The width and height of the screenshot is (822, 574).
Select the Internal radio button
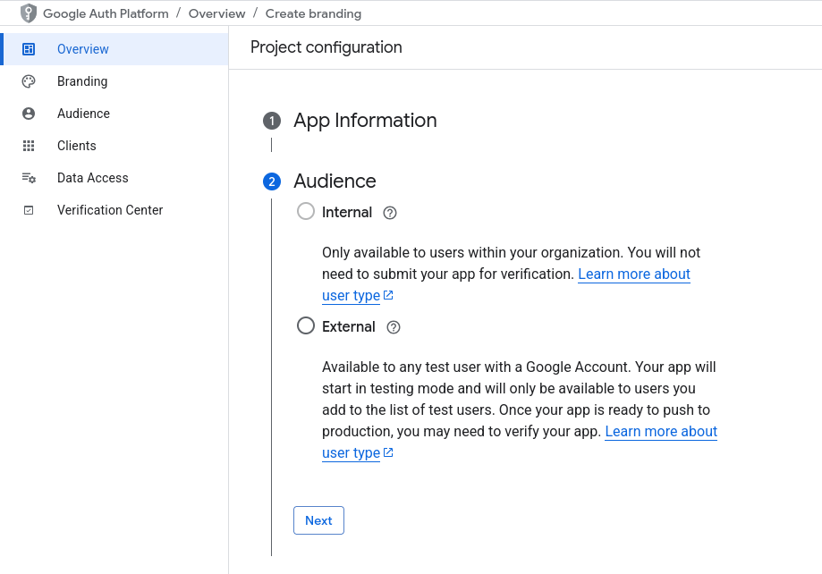[x=306, y=212]
